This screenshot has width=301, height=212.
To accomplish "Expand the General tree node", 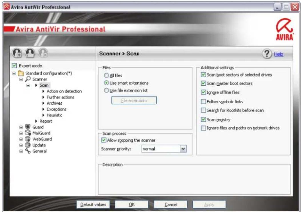I will tap(21, 151).
